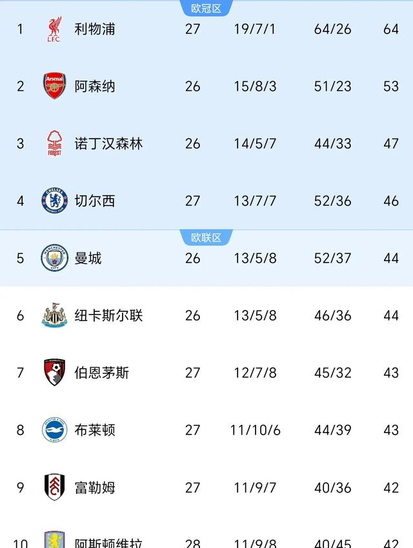413x548 pixels.
Task: Select 曼城 goals figure 52/37
Action: click(332, 259)
